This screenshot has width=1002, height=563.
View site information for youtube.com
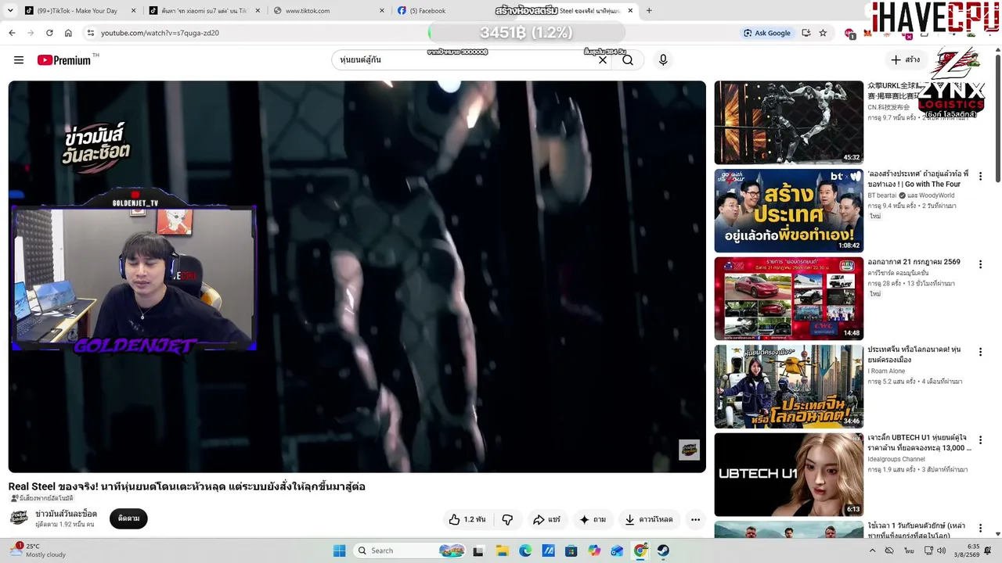tap(91, 33)
